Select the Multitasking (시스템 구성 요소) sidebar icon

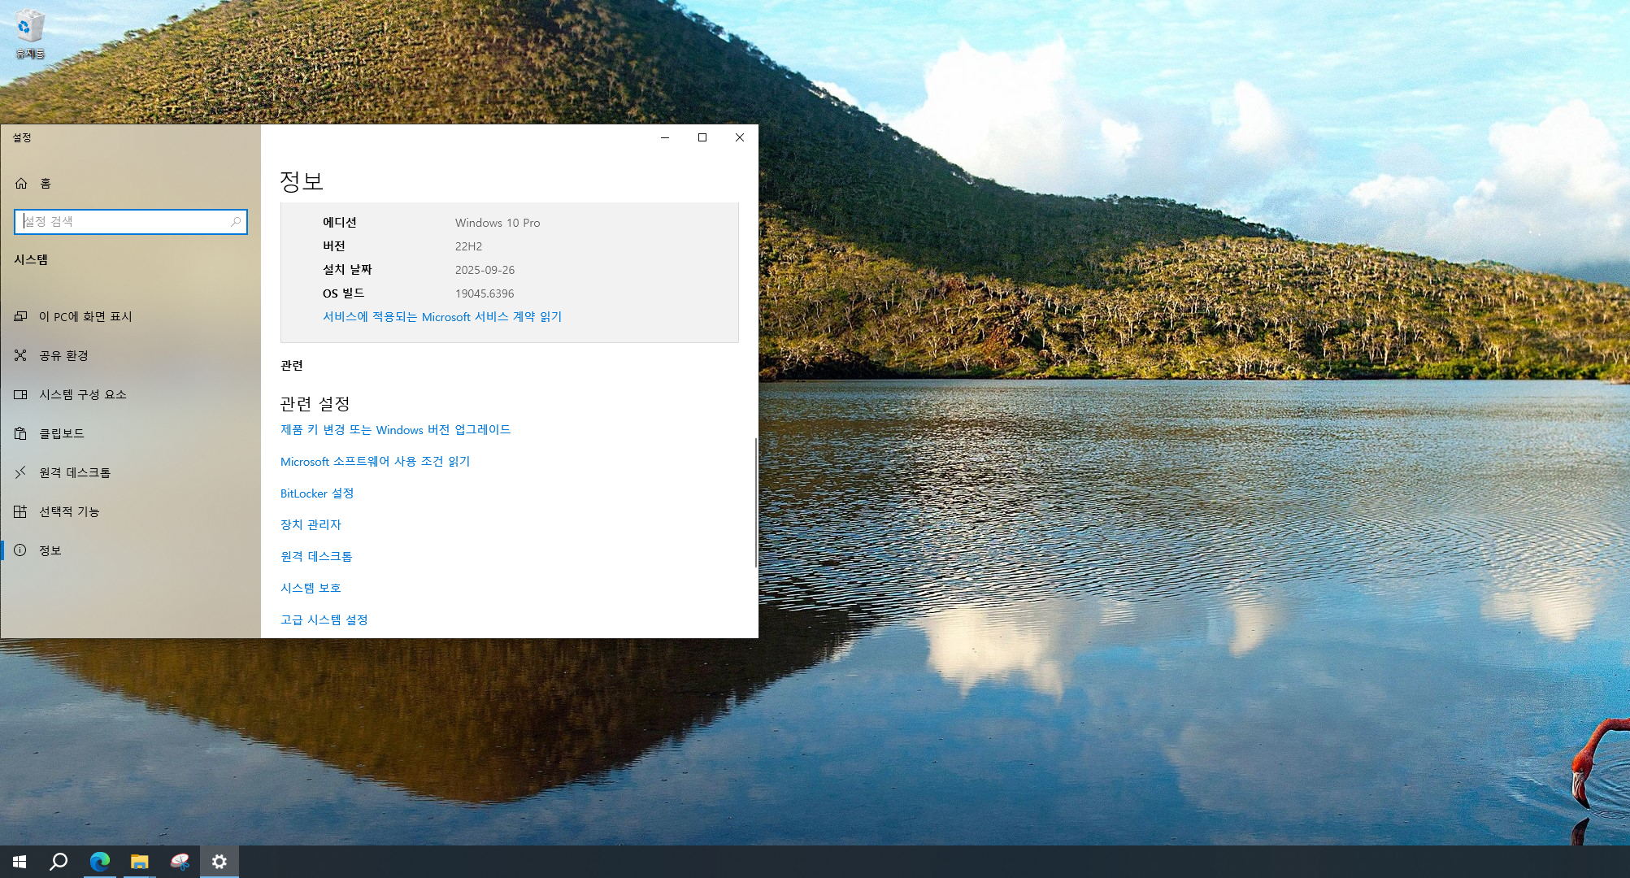pyautogui.click(x=20, y=394)
